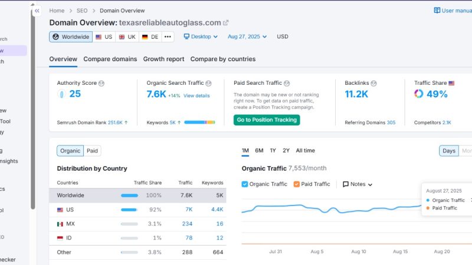Select the UK flag database
This screenshot has height=265, width=472.
click(127, 37)
